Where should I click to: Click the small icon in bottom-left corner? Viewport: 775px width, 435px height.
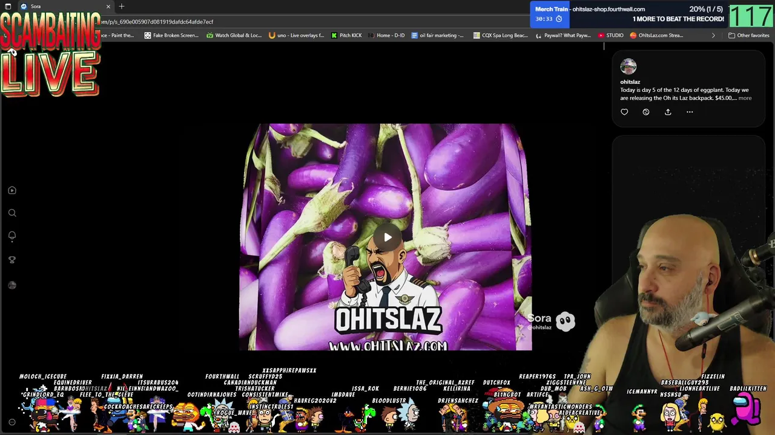12,422
